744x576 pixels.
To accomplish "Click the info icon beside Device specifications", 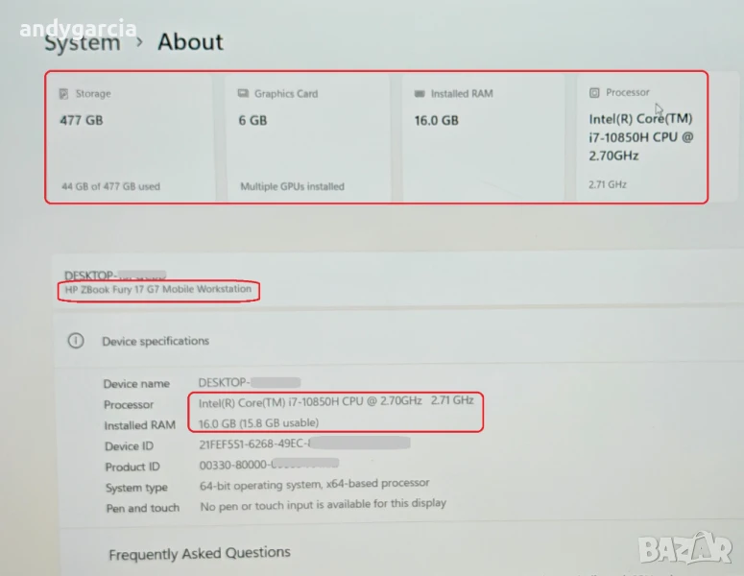I will [75, 341].
